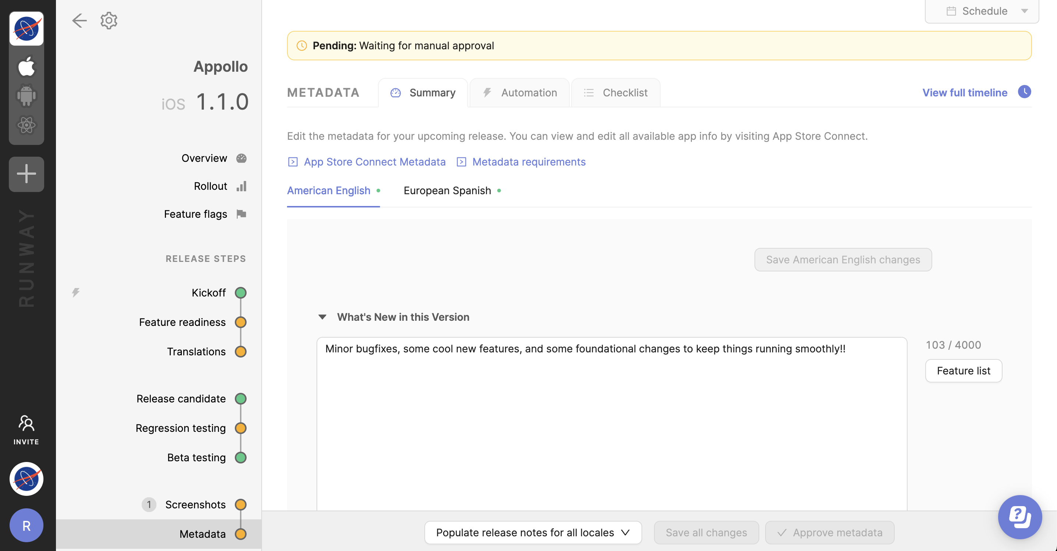
Task: Switch to European Spanish locale tab
Action: pos(447,191)
